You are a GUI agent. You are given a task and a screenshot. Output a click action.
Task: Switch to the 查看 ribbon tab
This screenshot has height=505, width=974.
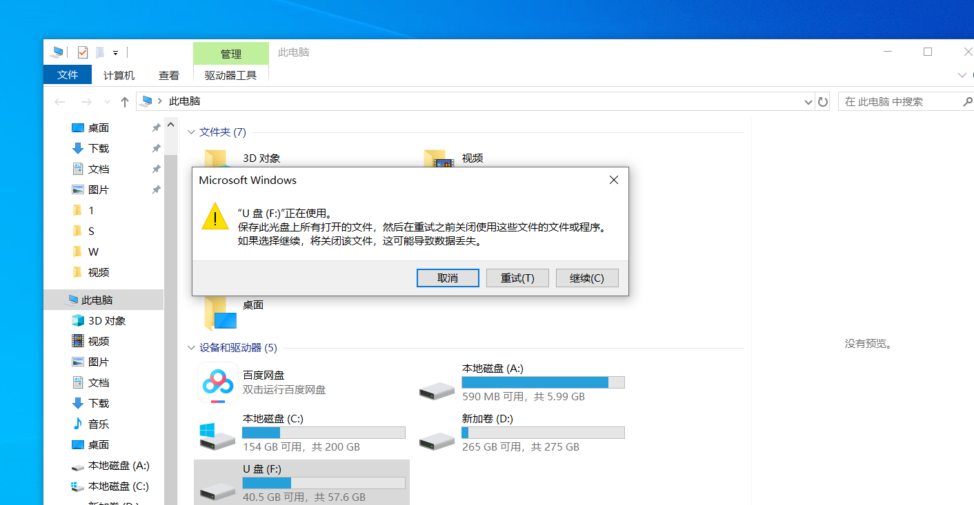169,76
